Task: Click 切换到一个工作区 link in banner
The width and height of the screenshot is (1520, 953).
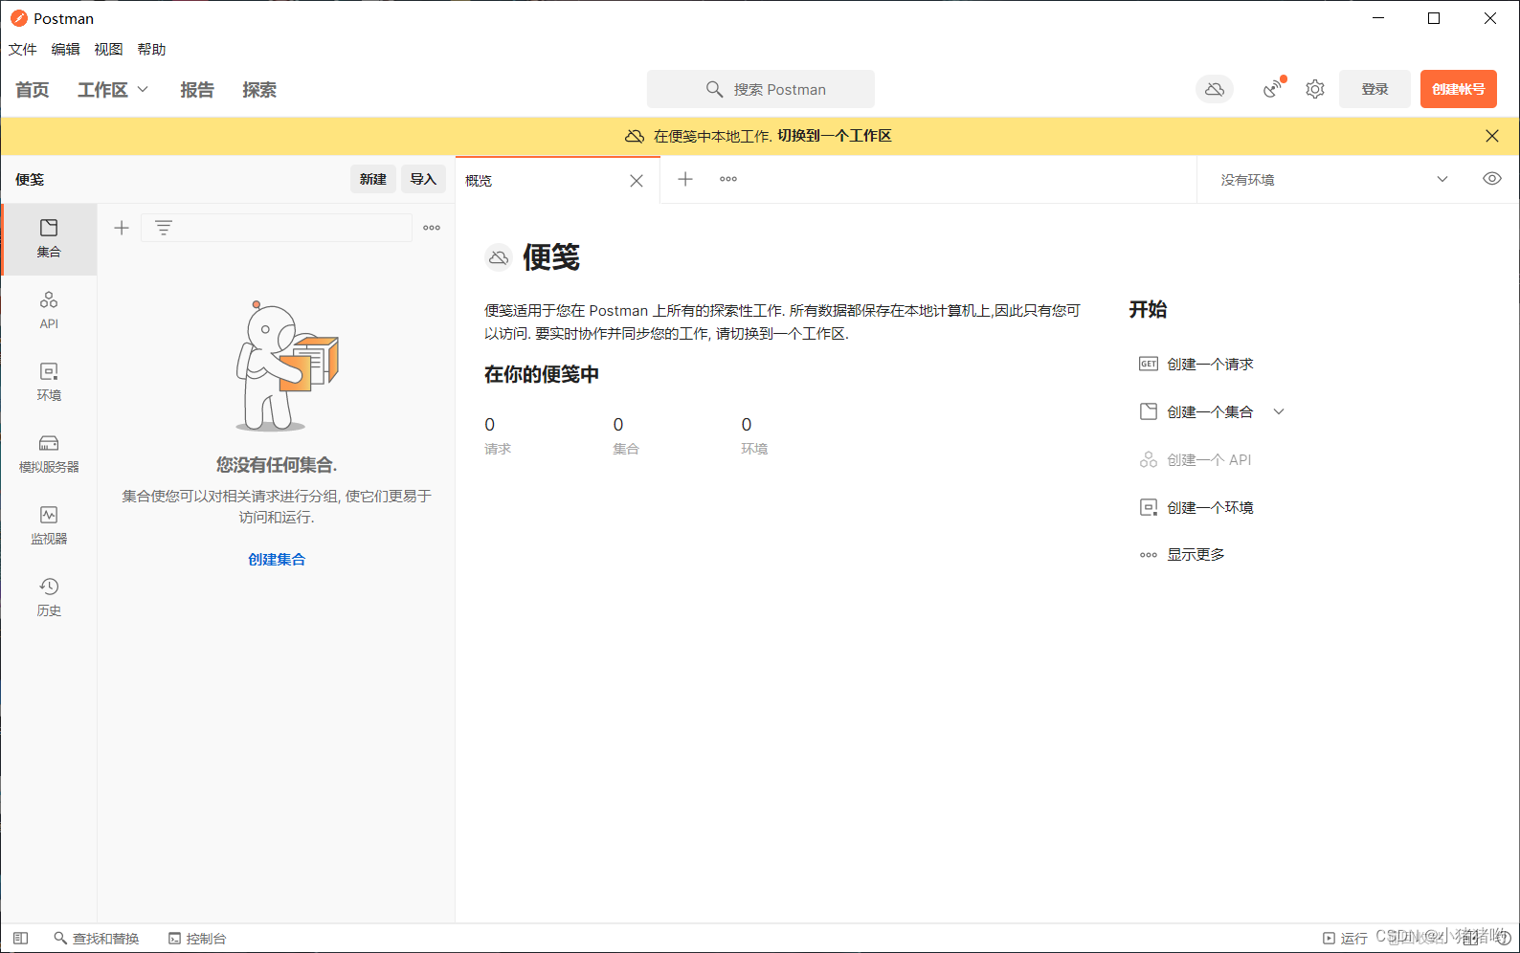Action: pyautogui.click(x=835, y=136)
